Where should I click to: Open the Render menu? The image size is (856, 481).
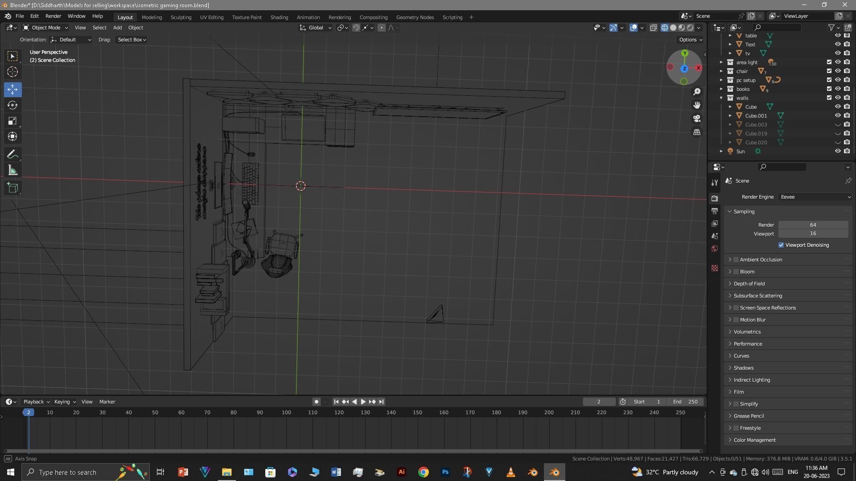click(x=53, y=16)
